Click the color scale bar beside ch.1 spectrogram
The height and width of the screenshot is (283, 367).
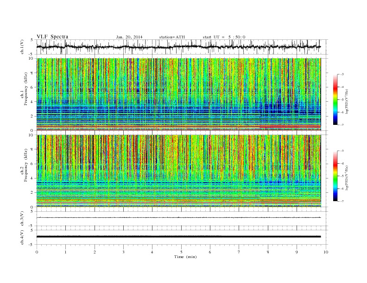pyautogui.click(x=335, y=99)
